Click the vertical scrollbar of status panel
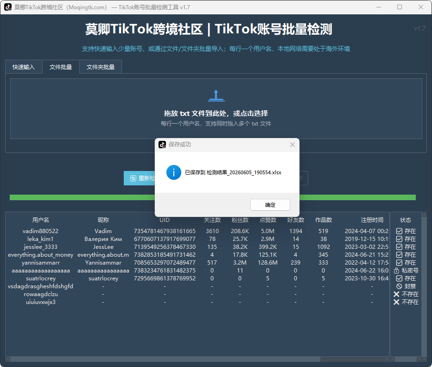The height and width of the screenshot is (367, 432). 424,286
